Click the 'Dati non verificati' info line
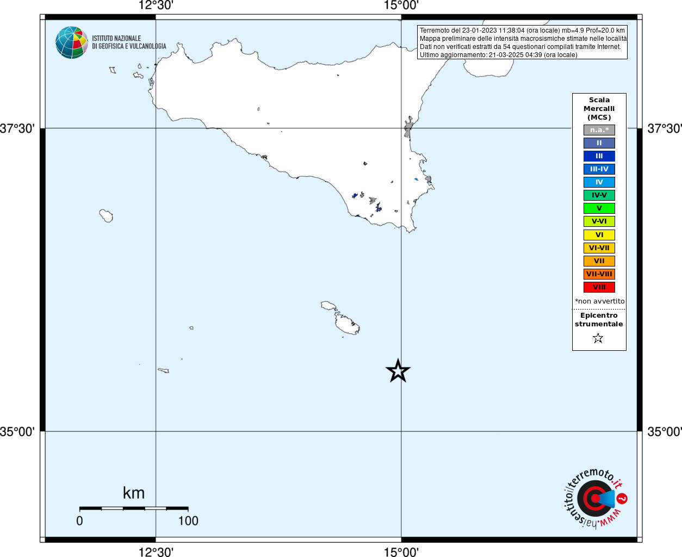This screenshot has width=682, height=557. click(x=520, y=47)
